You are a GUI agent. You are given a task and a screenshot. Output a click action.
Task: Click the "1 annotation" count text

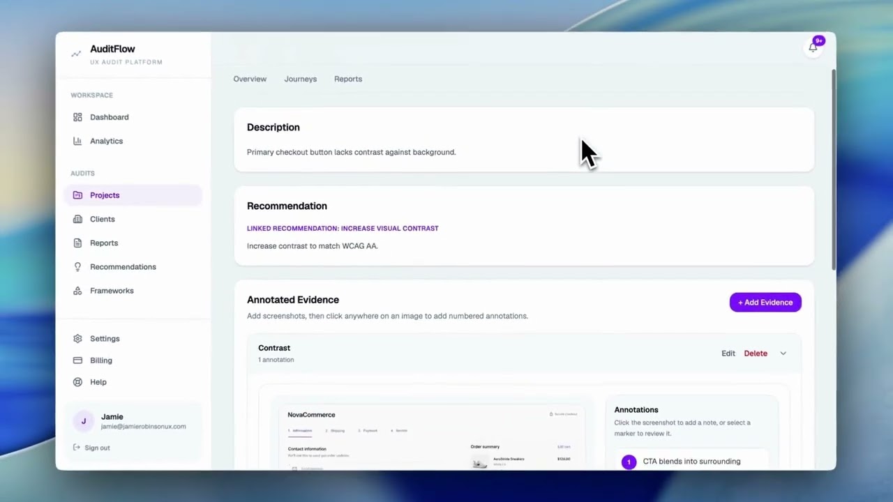pos(276,360)
